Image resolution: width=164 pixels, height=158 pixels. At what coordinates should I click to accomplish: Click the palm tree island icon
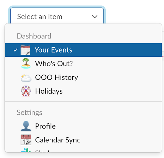26,63
